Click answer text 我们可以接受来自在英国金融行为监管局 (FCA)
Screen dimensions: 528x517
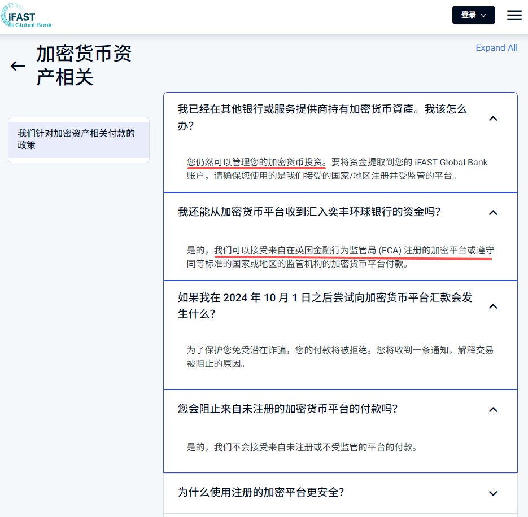pyautogui.click(x=308, y=250)
